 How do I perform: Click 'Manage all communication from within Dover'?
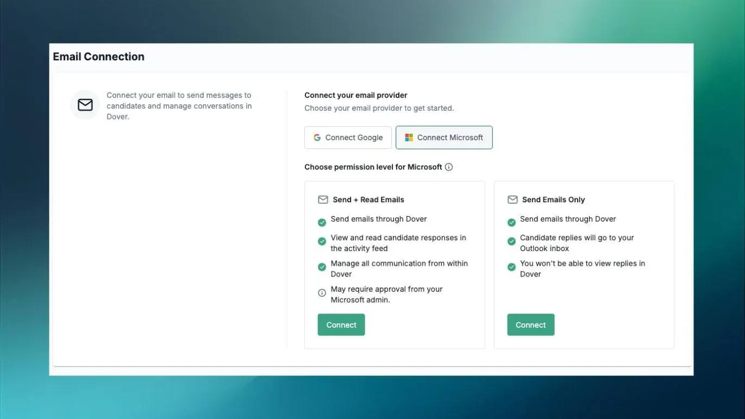coord(399,268)
